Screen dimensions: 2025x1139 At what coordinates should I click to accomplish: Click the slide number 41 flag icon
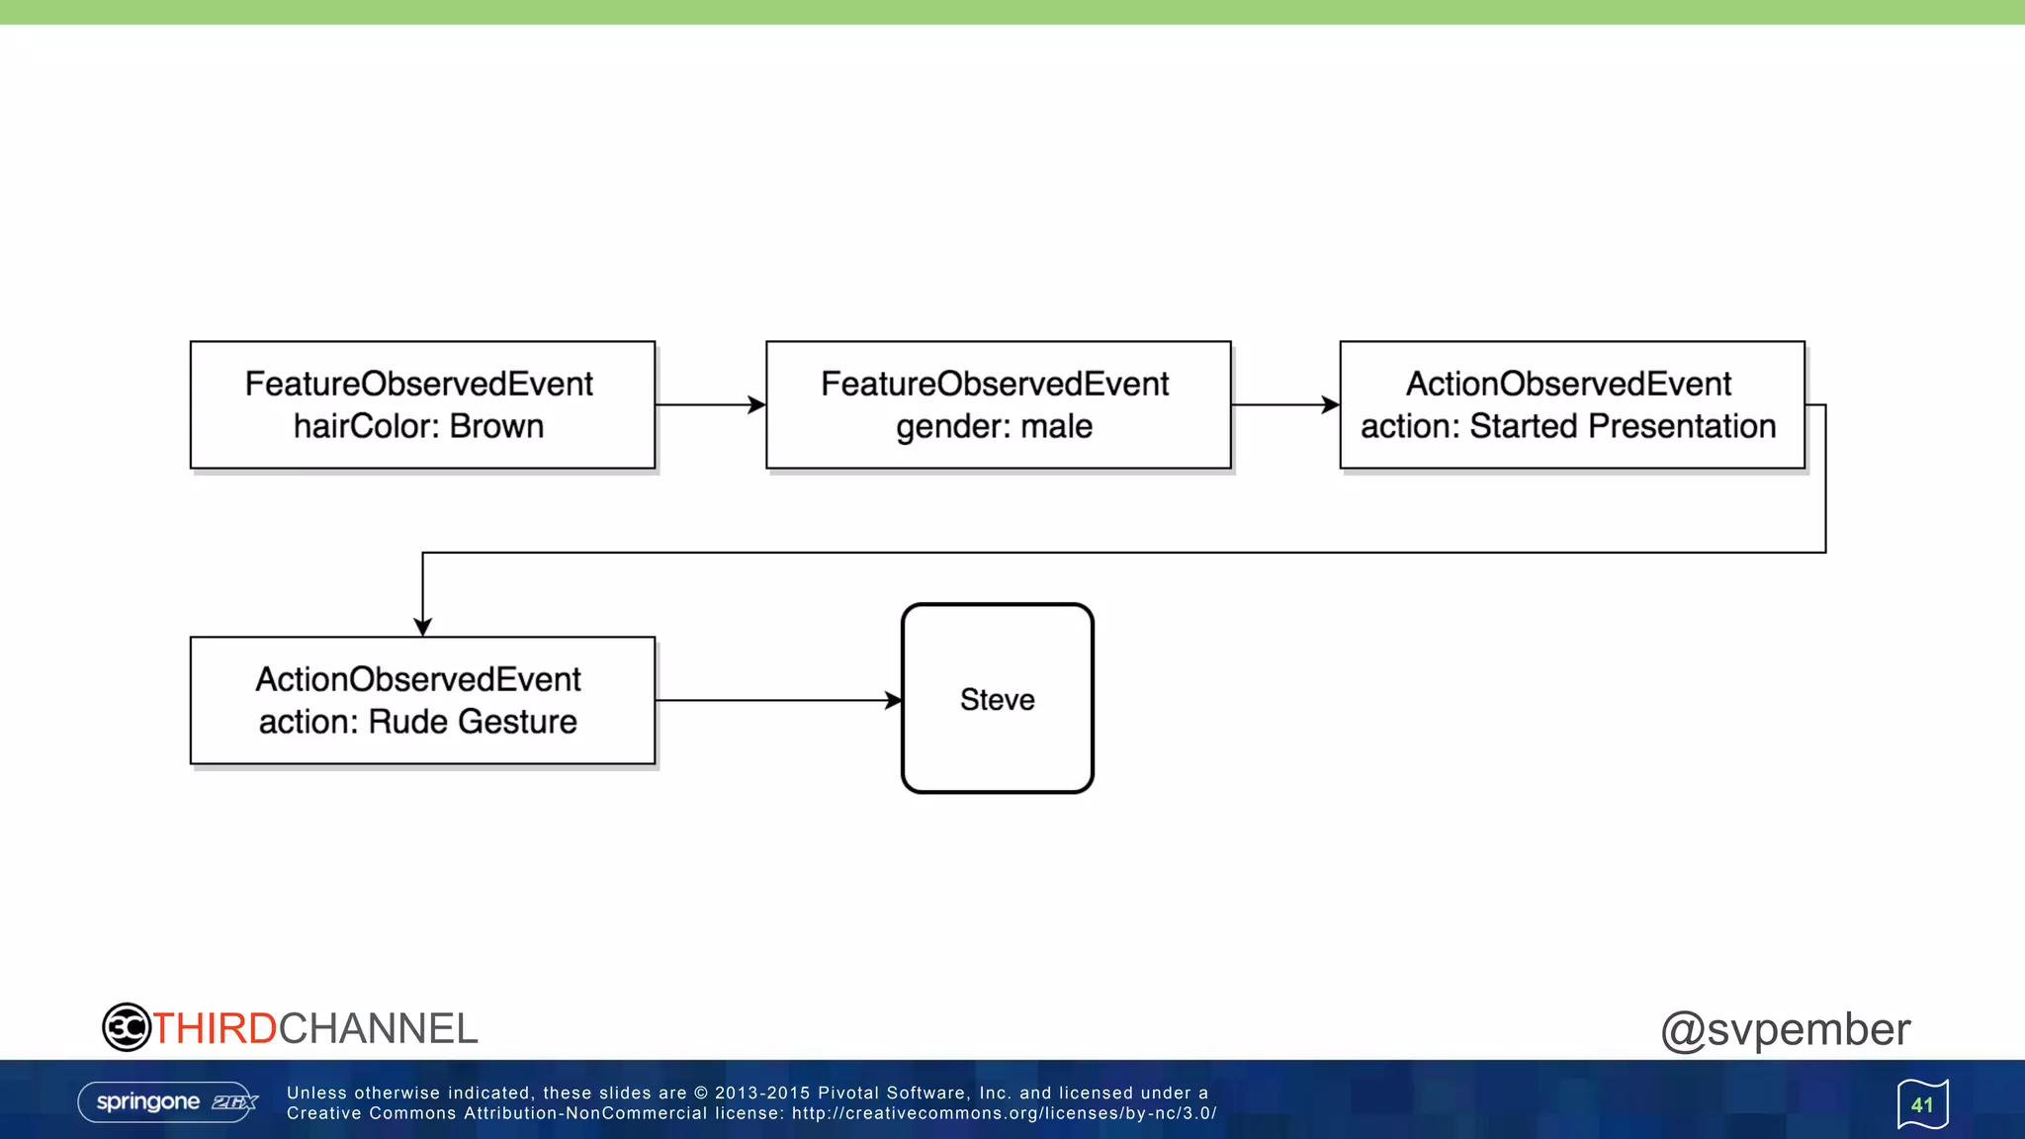(x=1922, y=1104)
